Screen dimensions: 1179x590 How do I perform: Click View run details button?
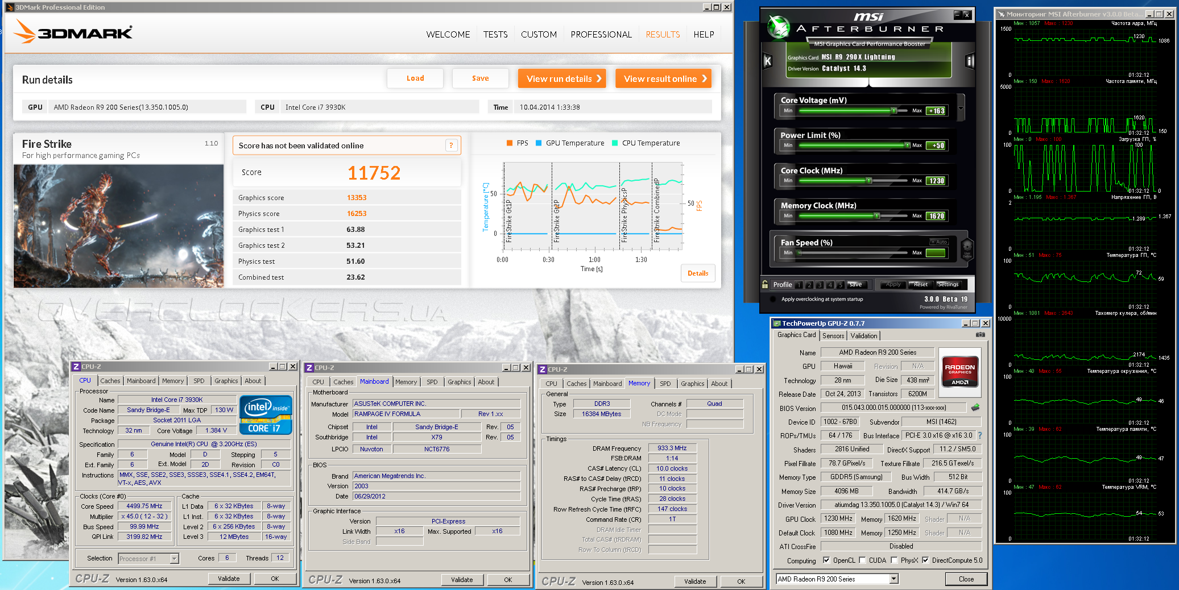tap(562, 78)
